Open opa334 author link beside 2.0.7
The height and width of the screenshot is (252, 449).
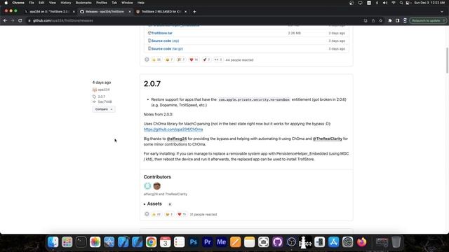[104, 90]
